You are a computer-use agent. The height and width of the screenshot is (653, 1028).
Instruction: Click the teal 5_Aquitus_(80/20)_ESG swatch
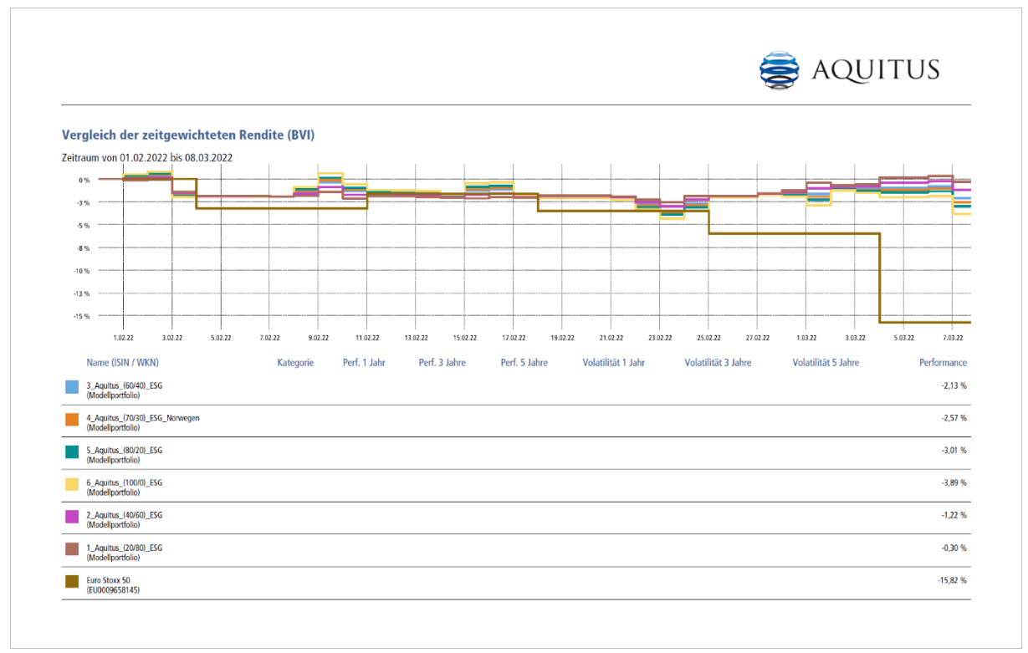72,452
